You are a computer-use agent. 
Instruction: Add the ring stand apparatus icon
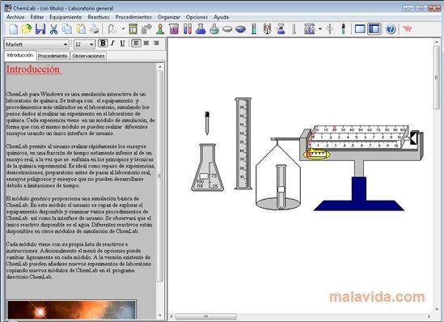pos(267,29)
